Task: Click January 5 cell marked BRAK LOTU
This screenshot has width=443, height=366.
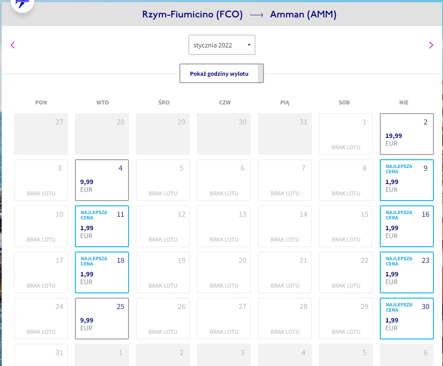Action: [163, 180]
